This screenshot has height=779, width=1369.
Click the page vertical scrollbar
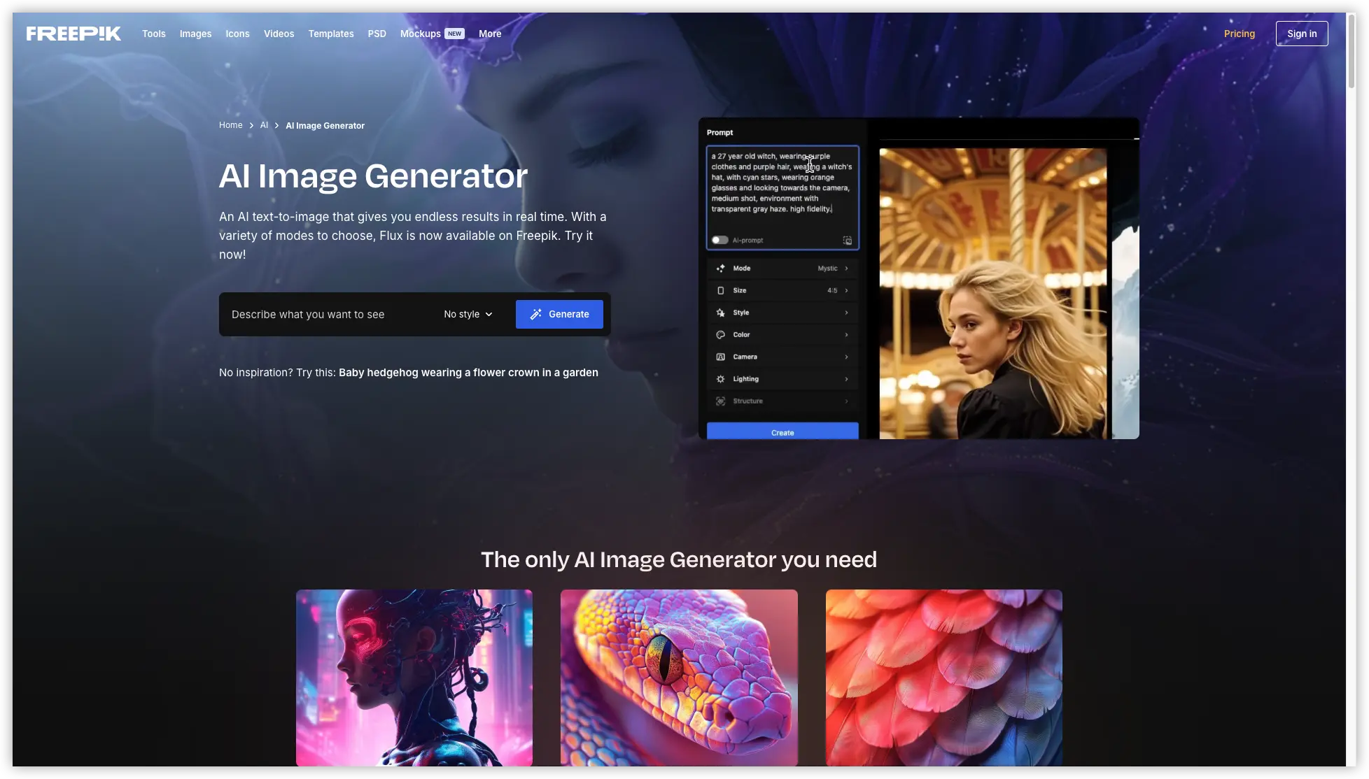click(1351, 52)
